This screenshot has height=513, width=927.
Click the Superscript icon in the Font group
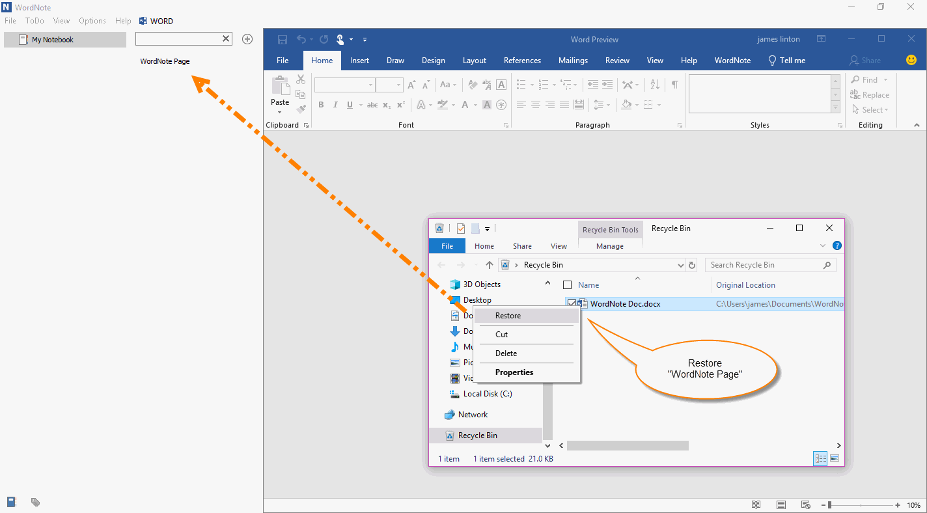click(401, 105)
